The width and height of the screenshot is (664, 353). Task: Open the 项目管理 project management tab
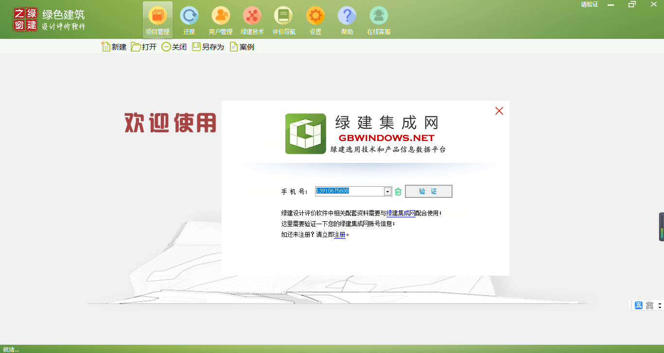click(157, 20)
